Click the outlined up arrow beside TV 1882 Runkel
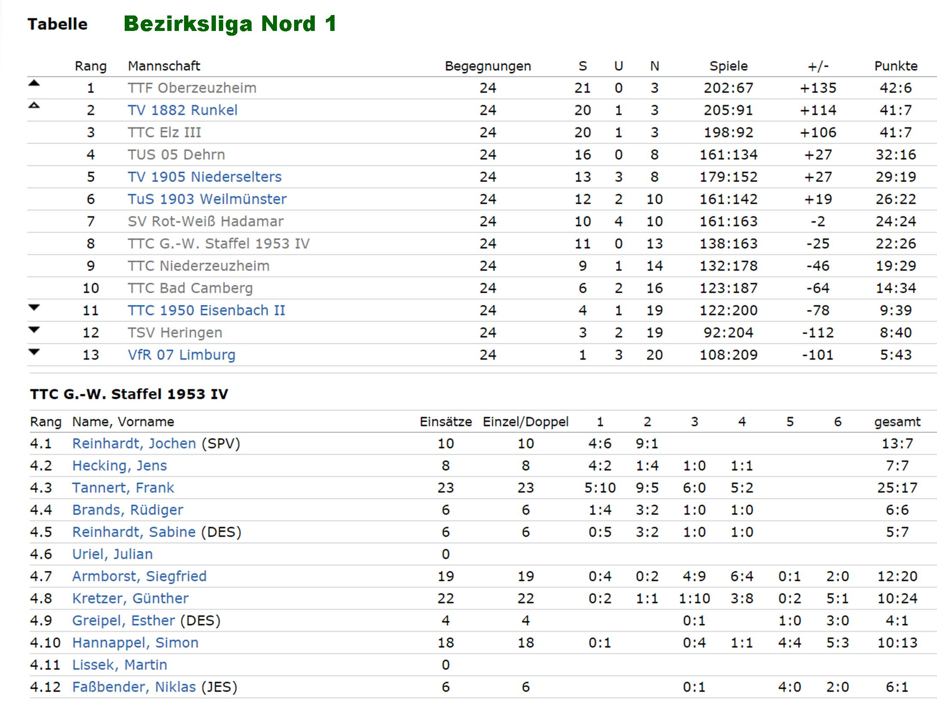 pyautogui.click(x=34, y=105)
